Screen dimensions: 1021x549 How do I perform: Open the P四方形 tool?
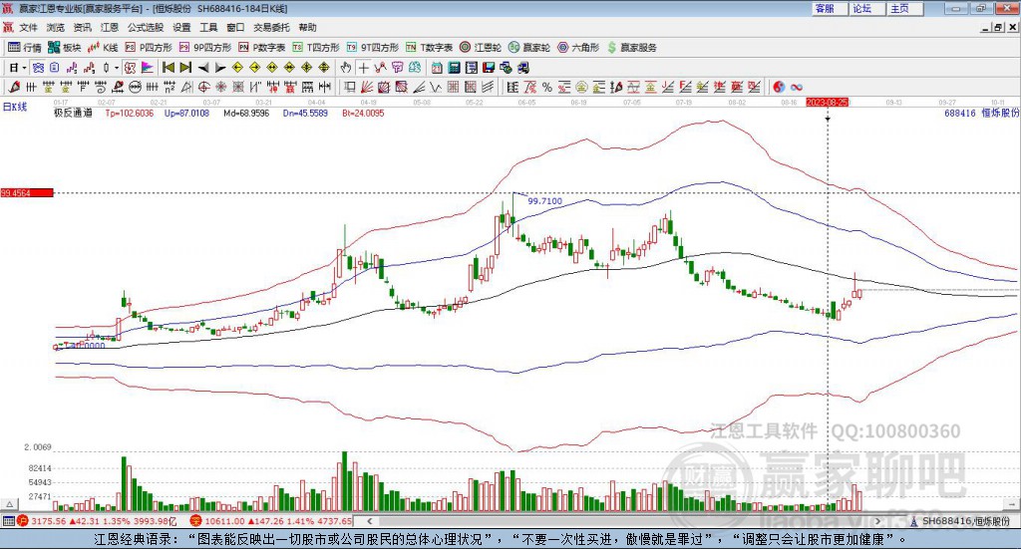[149, 48]
